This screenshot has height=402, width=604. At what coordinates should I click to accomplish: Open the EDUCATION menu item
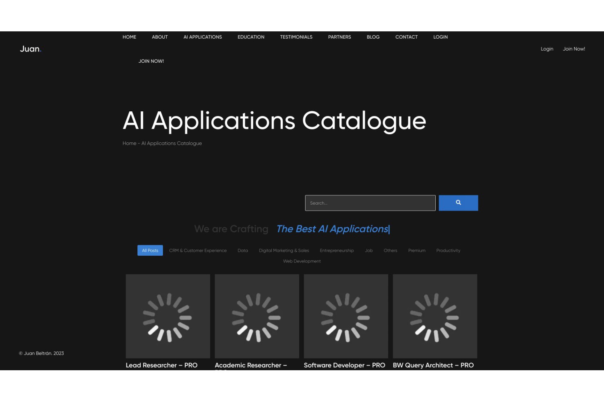[x=251, y=37]
